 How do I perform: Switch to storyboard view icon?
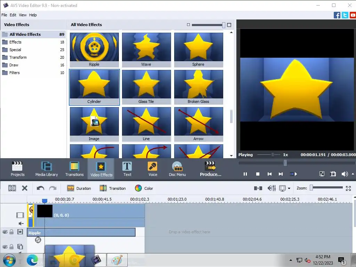258,188
